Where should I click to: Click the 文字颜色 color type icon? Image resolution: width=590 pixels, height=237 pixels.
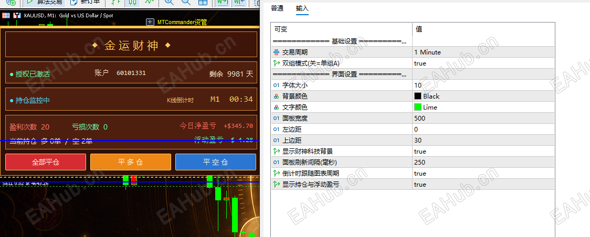coord(277,107)
